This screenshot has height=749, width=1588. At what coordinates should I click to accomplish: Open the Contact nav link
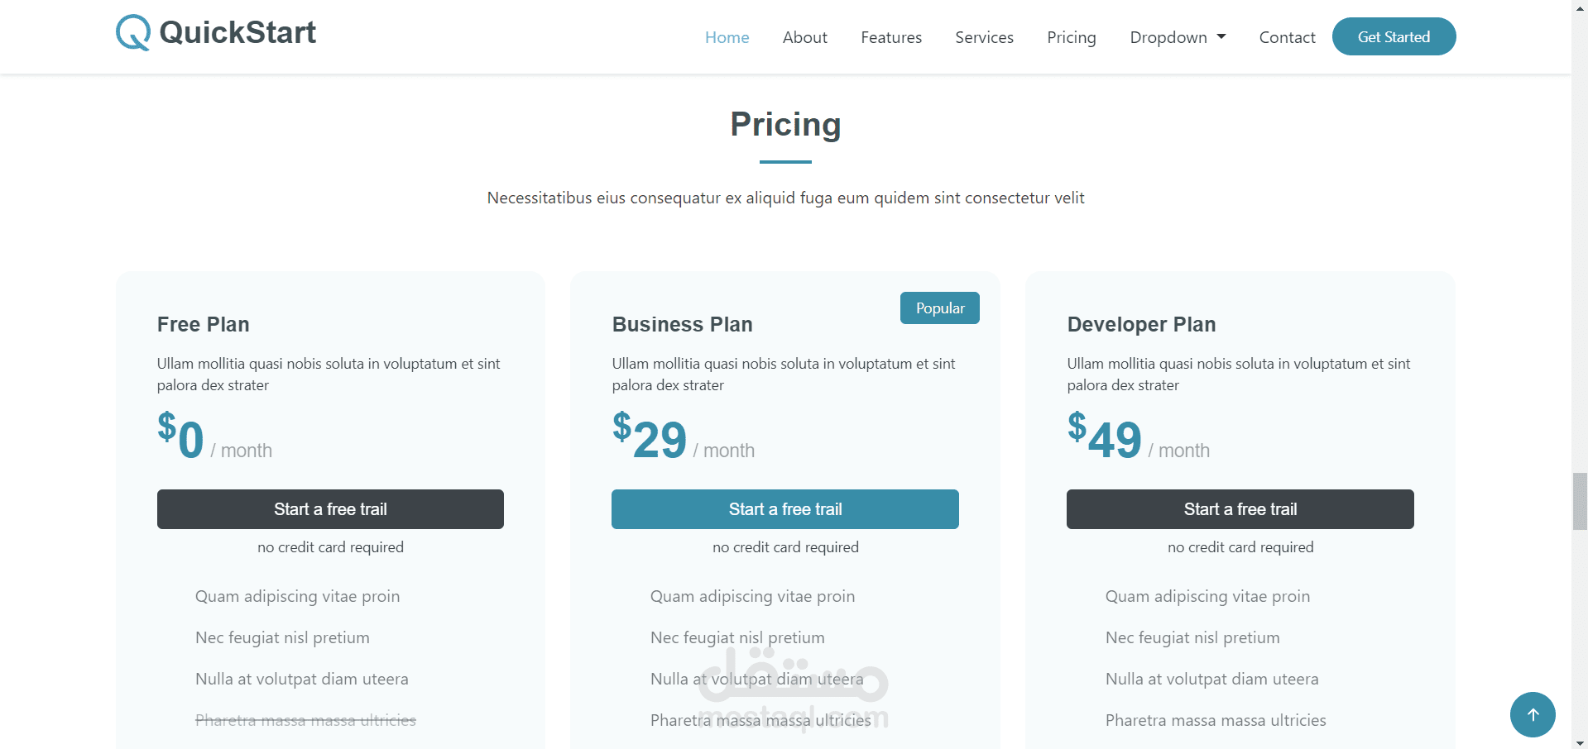[x=1287, y=37]
